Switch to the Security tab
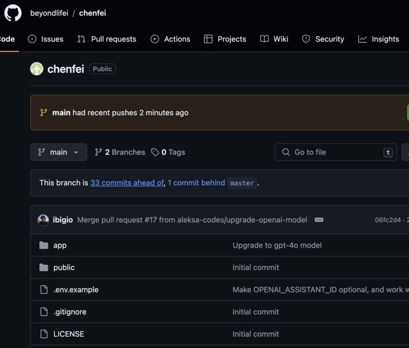This screenshot has width=409, height=348. pos(323,39)
